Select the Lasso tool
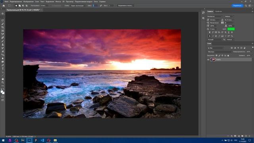This screenshot has height=143, width=254. pos(3,20)
